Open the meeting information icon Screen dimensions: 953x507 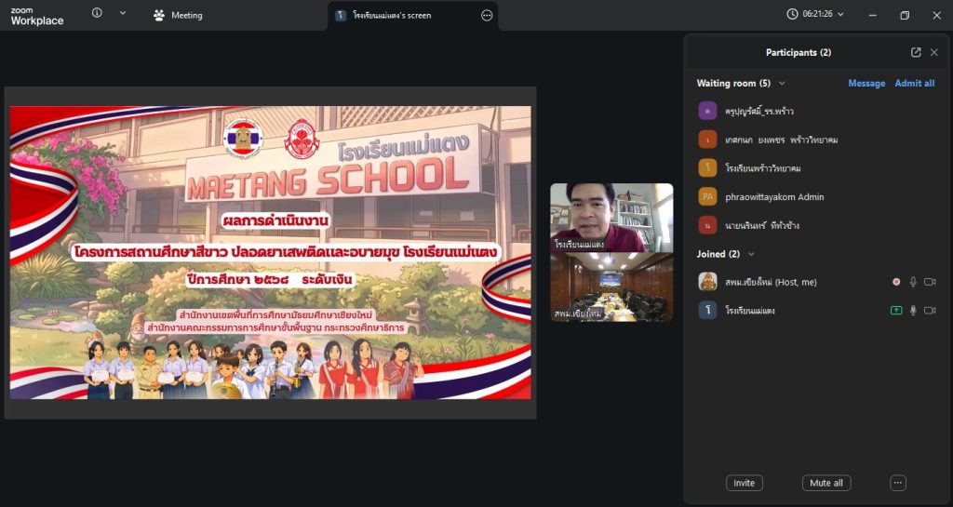coord(97,13)
